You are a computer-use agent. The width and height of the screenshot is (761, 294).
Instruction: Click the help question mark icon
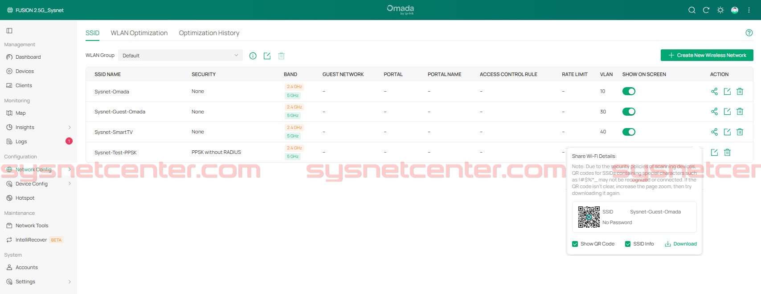point(749,33)
